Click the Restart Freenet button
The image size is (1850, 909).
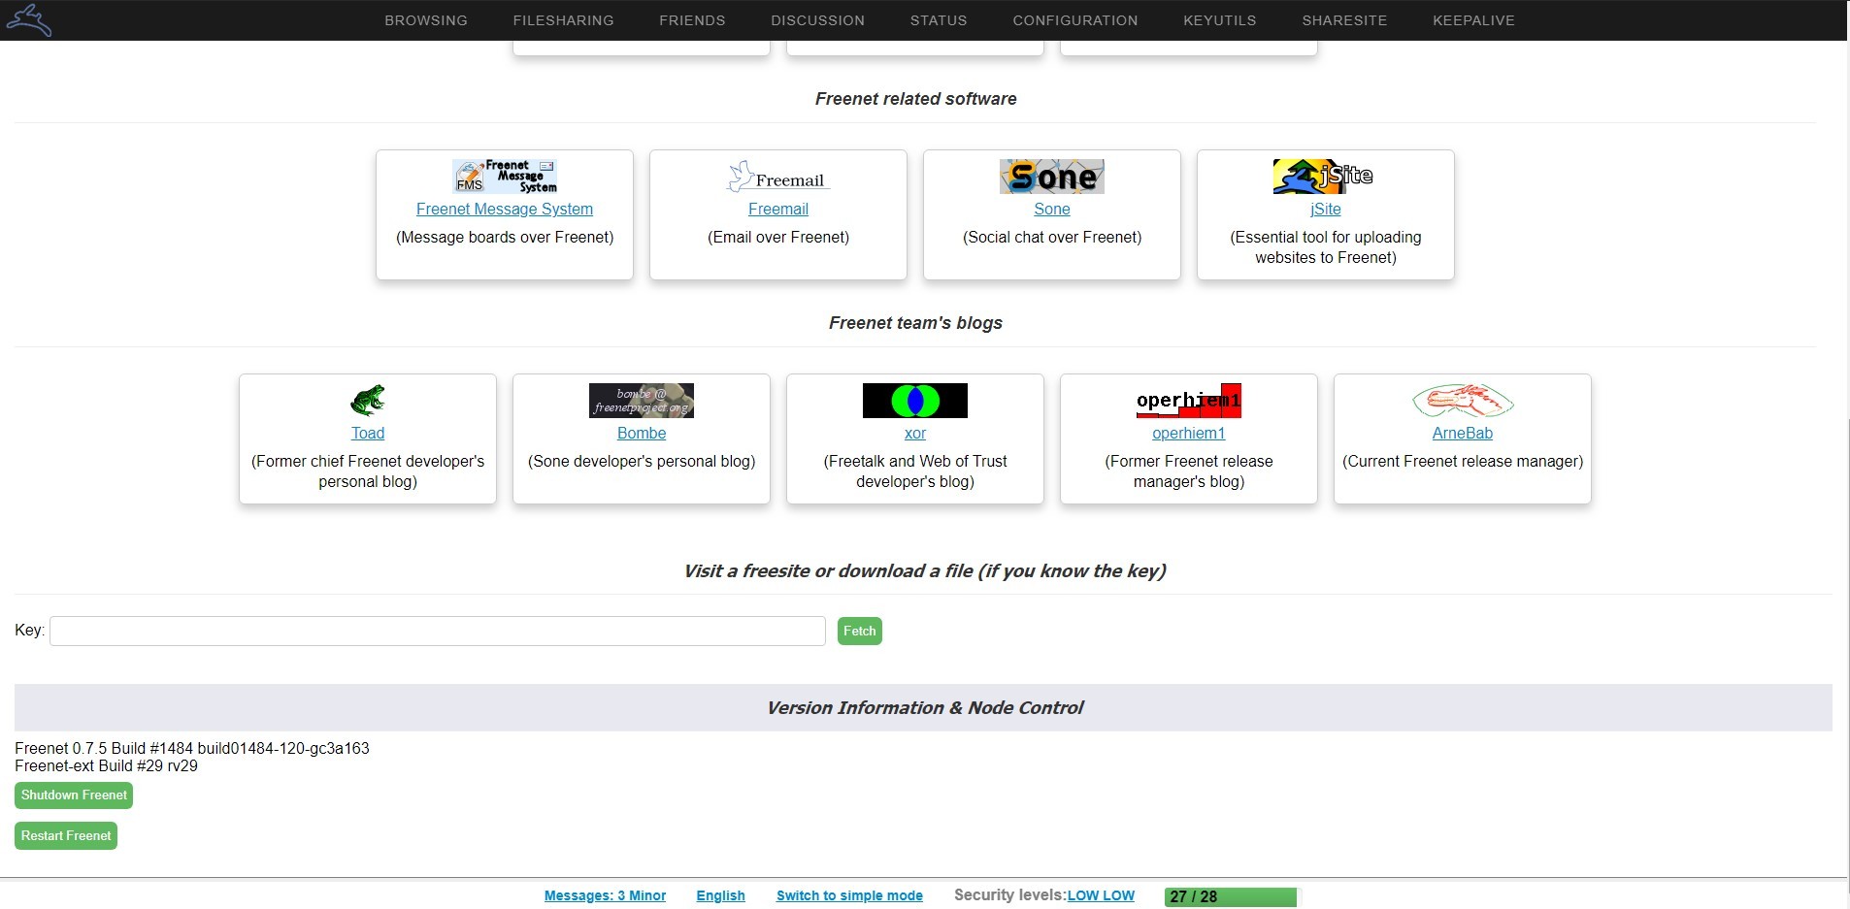(x=66, y=836)
